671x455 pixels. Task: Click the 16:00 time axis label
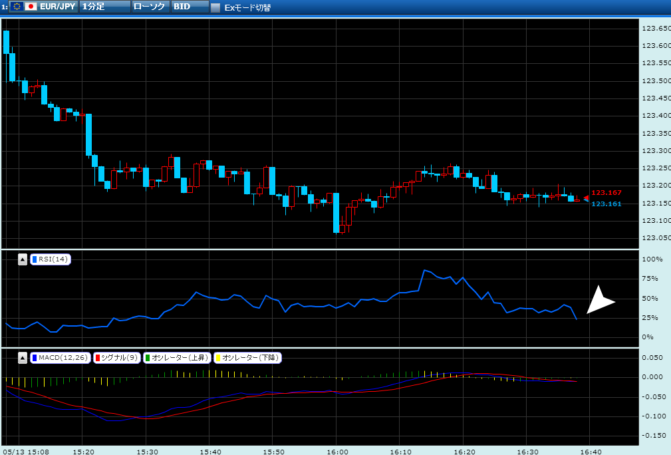337,452
